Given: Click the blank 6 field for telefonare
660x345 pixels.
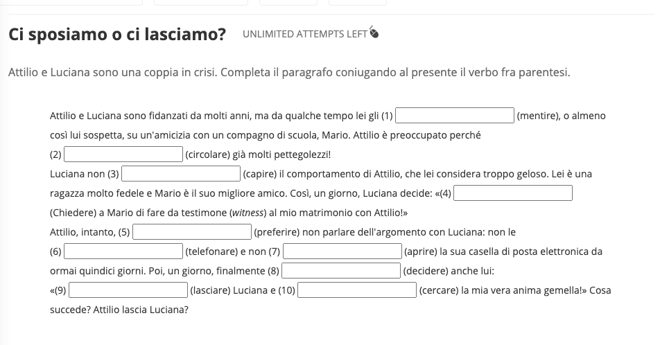Looking at the screenshot, I should pos(123,251).
